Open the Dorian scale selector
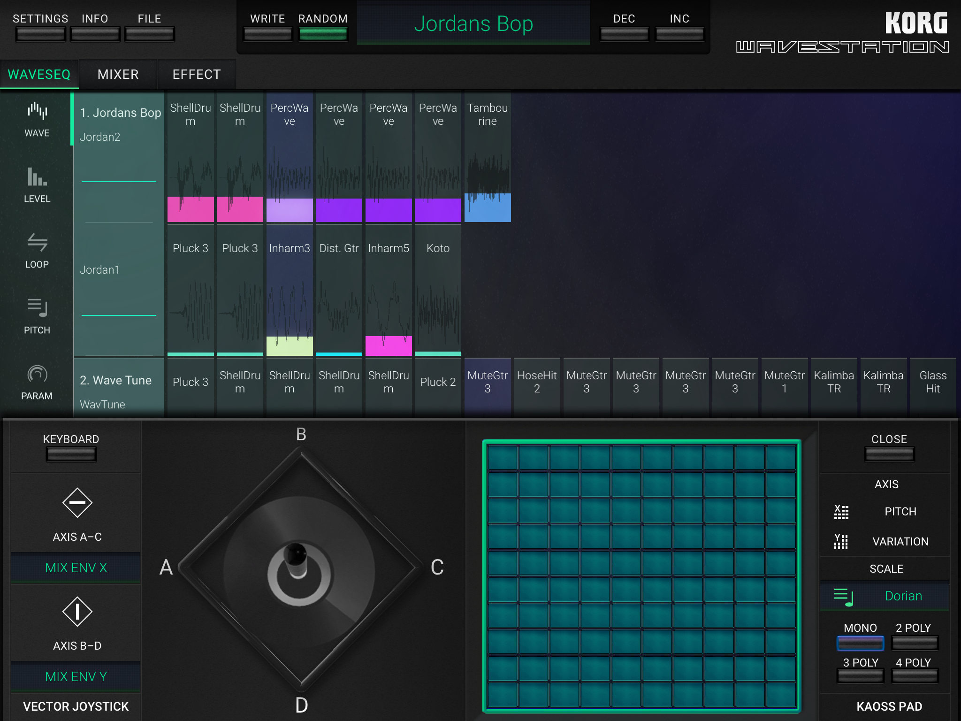961x721 pixels. point(885,596)
